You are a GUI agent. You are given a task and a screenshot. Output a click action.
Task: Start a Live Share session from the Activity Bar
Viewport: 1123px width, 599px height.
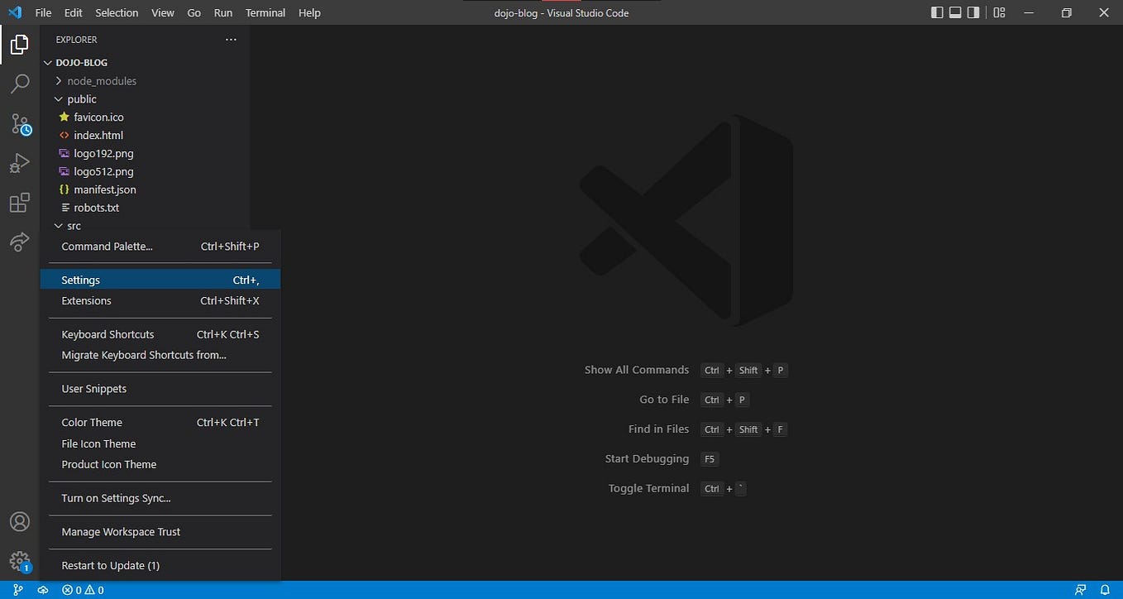click(x=19, y=242)
